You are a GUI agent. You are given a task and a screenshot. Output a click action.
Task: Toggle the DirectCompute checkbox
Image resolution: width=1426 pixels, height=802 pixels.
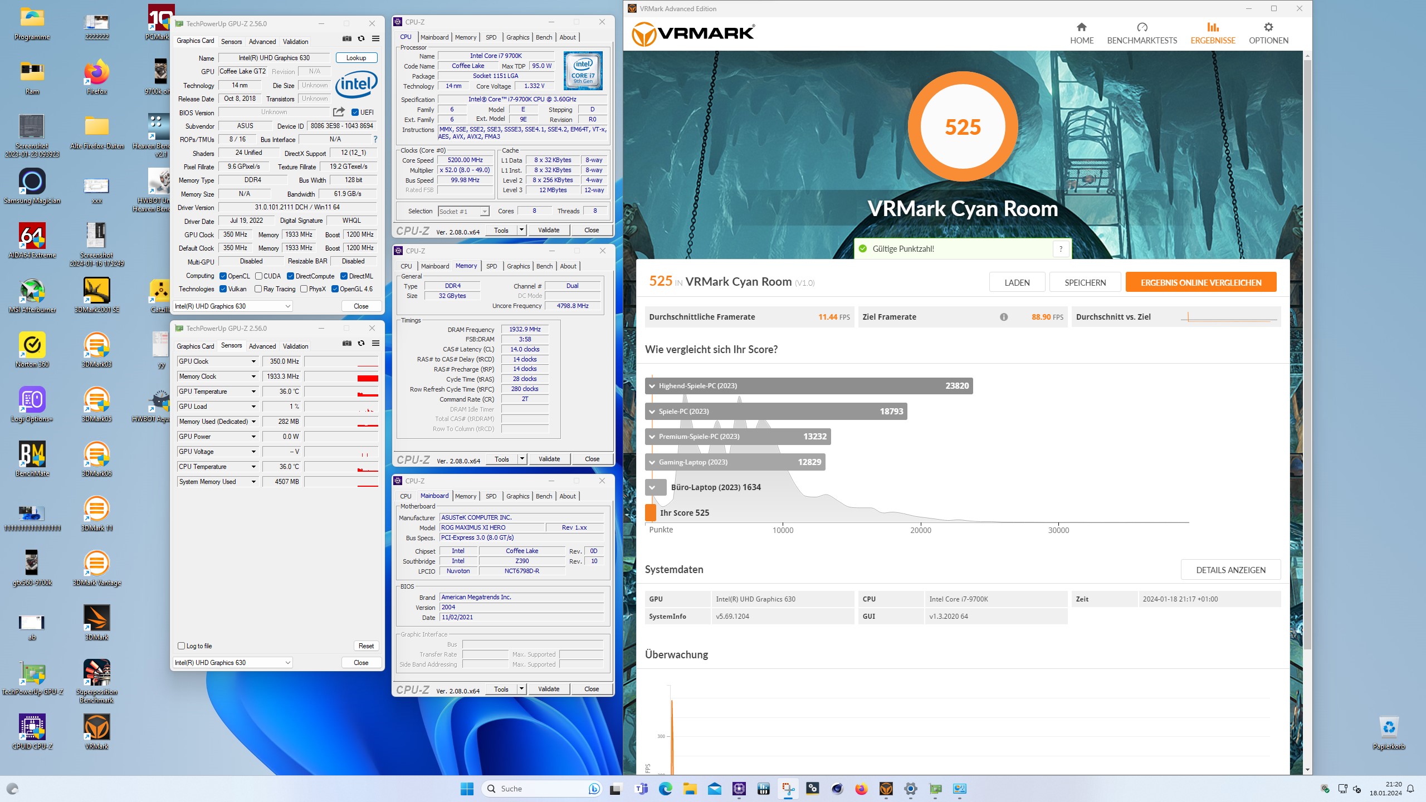tap(290, 276)
